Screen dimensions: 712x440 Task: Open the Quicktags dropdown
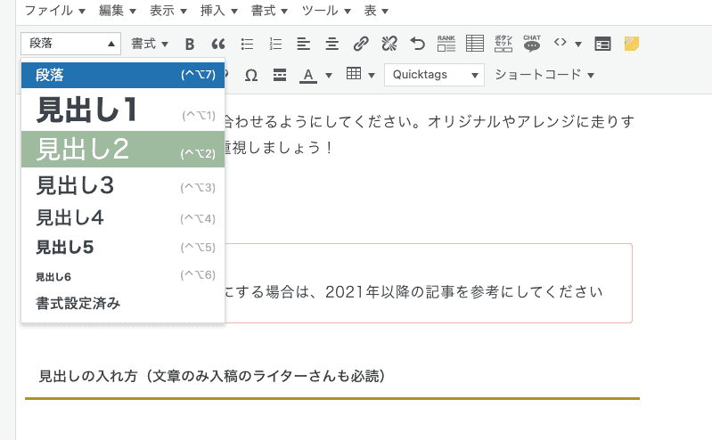pos(435,75)
